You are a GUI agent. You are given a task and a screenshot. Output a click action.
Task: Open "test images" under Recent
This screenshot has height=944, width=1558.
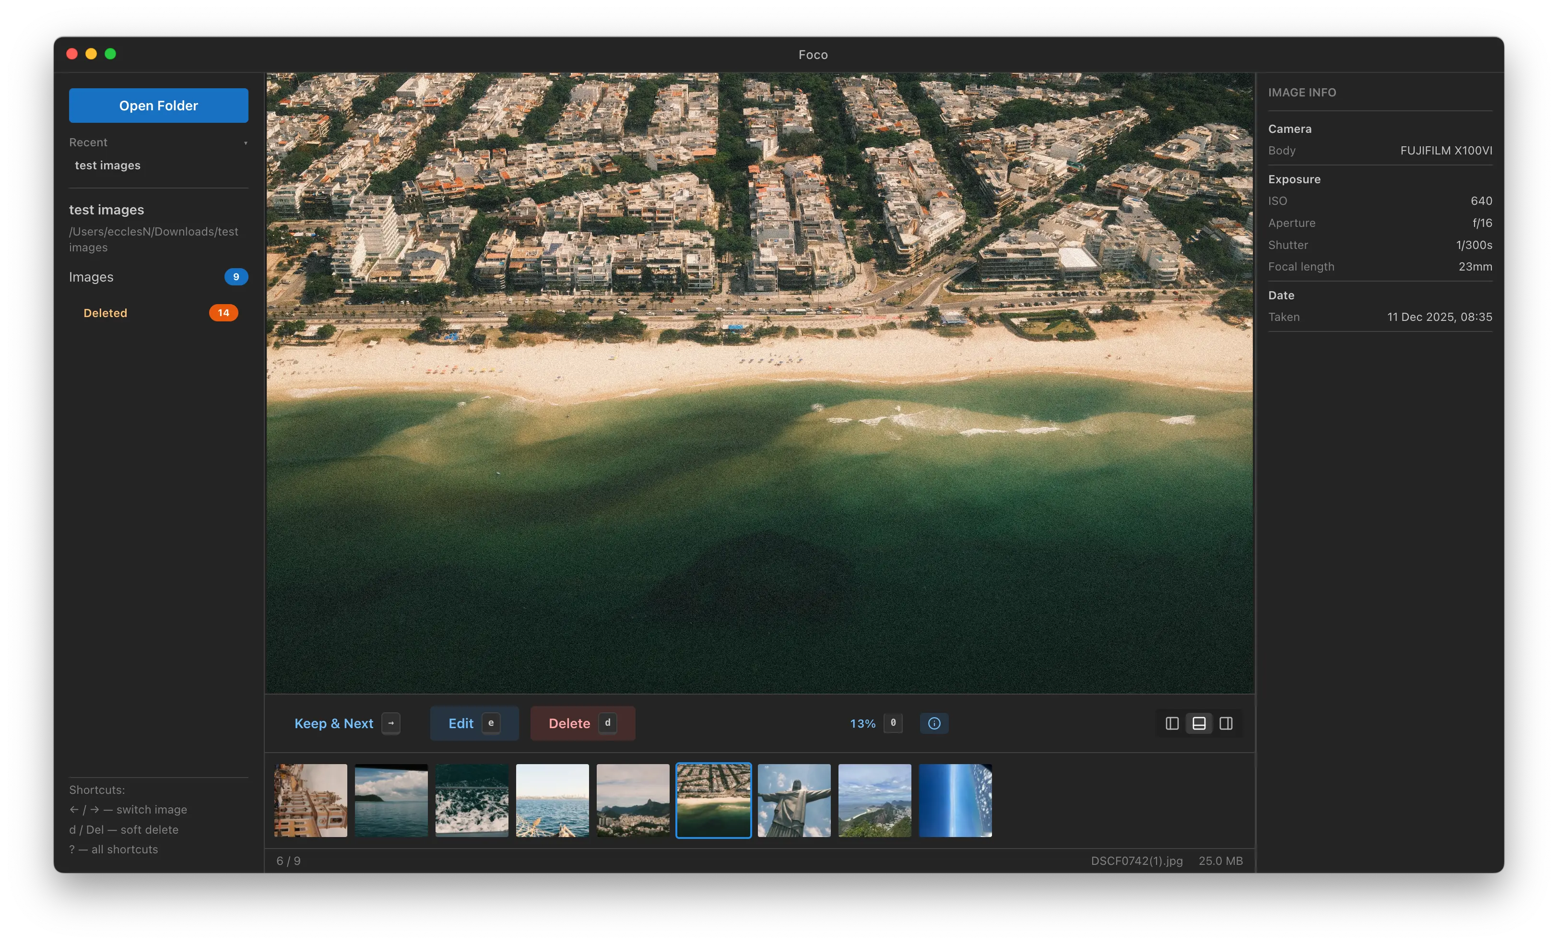pyautogui.click(x=108, y=165)
